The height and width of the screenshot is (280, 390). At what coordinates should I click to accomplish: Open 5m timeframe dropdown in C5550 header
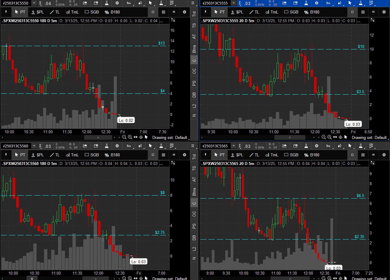(x=129, y=3)
